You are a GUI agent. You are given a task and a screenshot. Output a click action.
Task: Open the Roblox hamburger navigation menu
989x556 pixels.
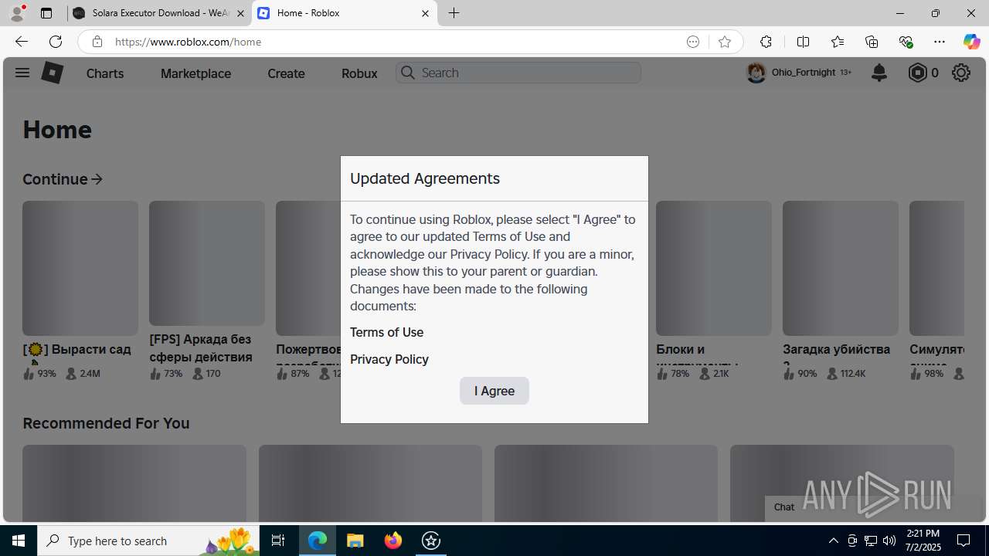22,73
